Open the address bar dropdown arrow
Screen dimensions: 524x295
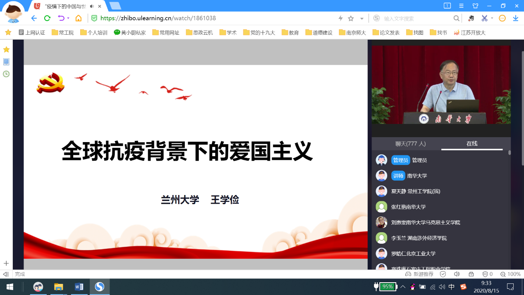[362, 19]
